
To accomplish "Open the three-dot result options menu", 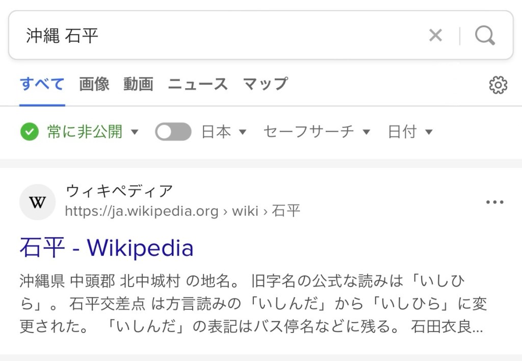I will [494, 202].
